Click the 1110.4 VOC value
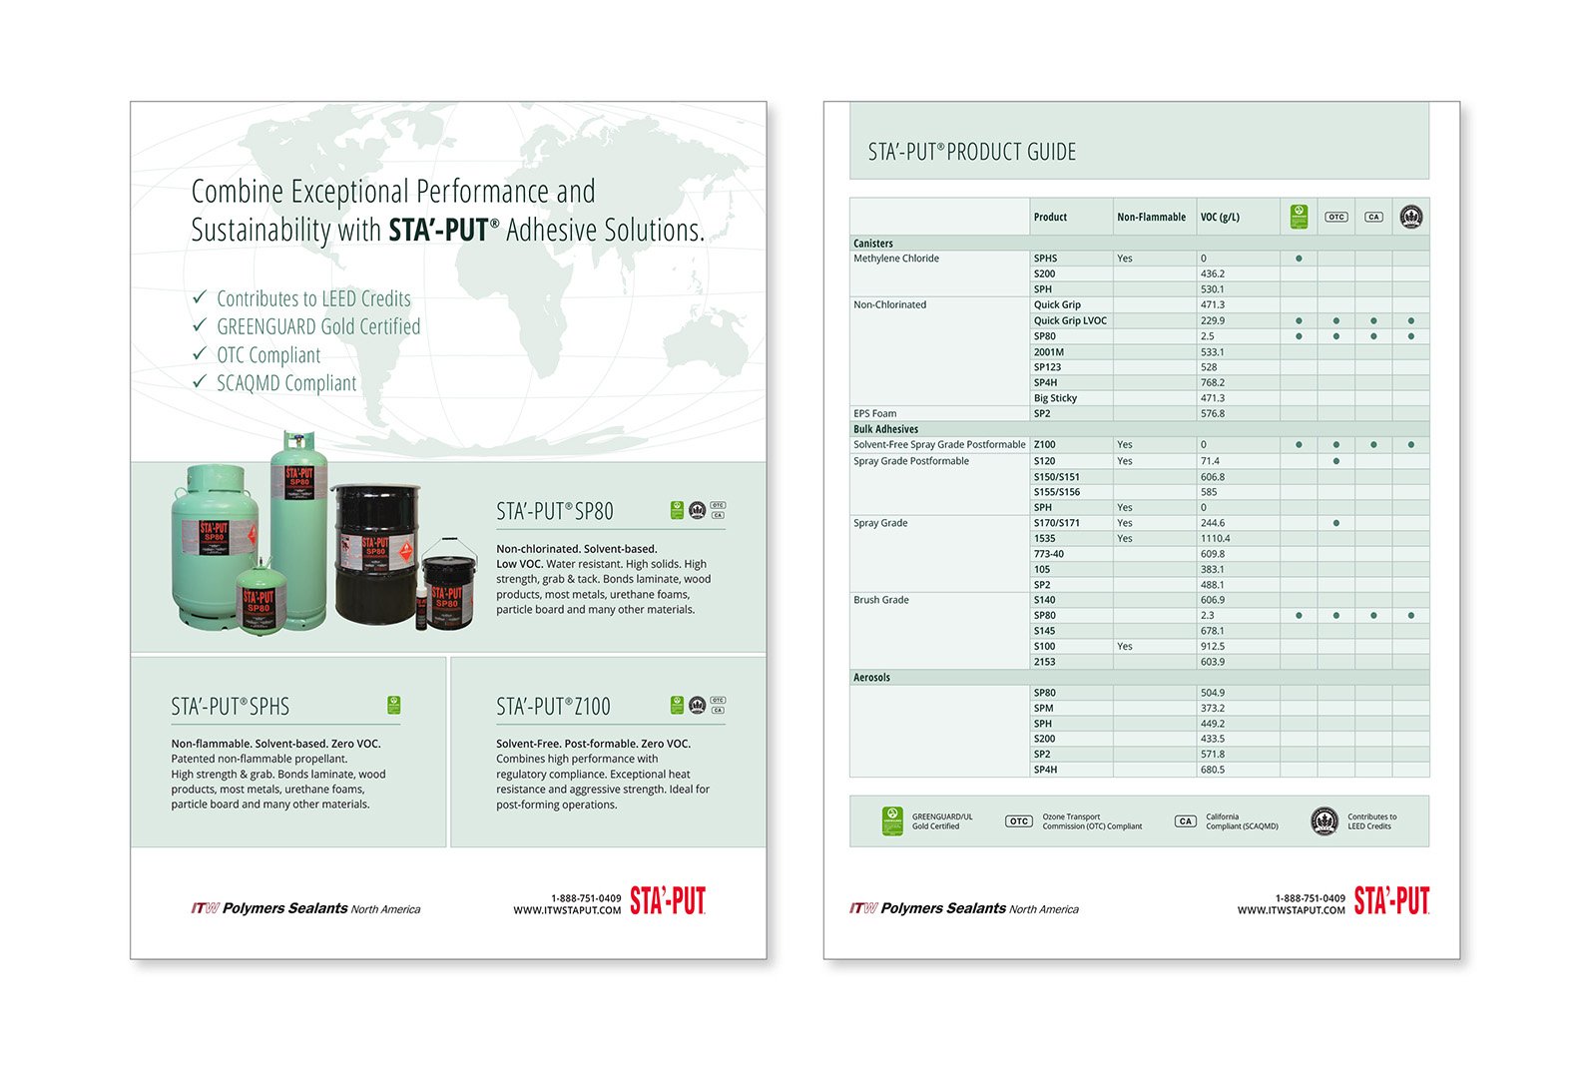The height and width of the screenshot is (1076, 1586). [1215, 538]
